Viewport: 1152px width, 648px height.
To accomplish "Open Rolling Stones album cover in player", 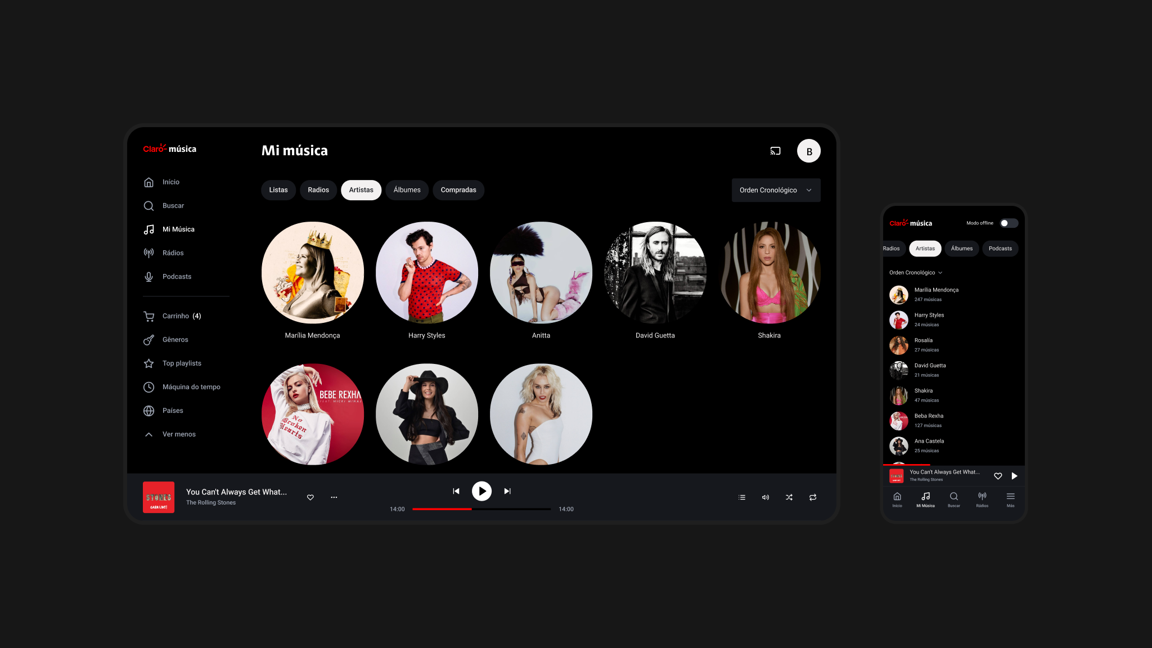I will 159,497.
